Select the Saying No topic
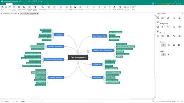 [97, 65]
